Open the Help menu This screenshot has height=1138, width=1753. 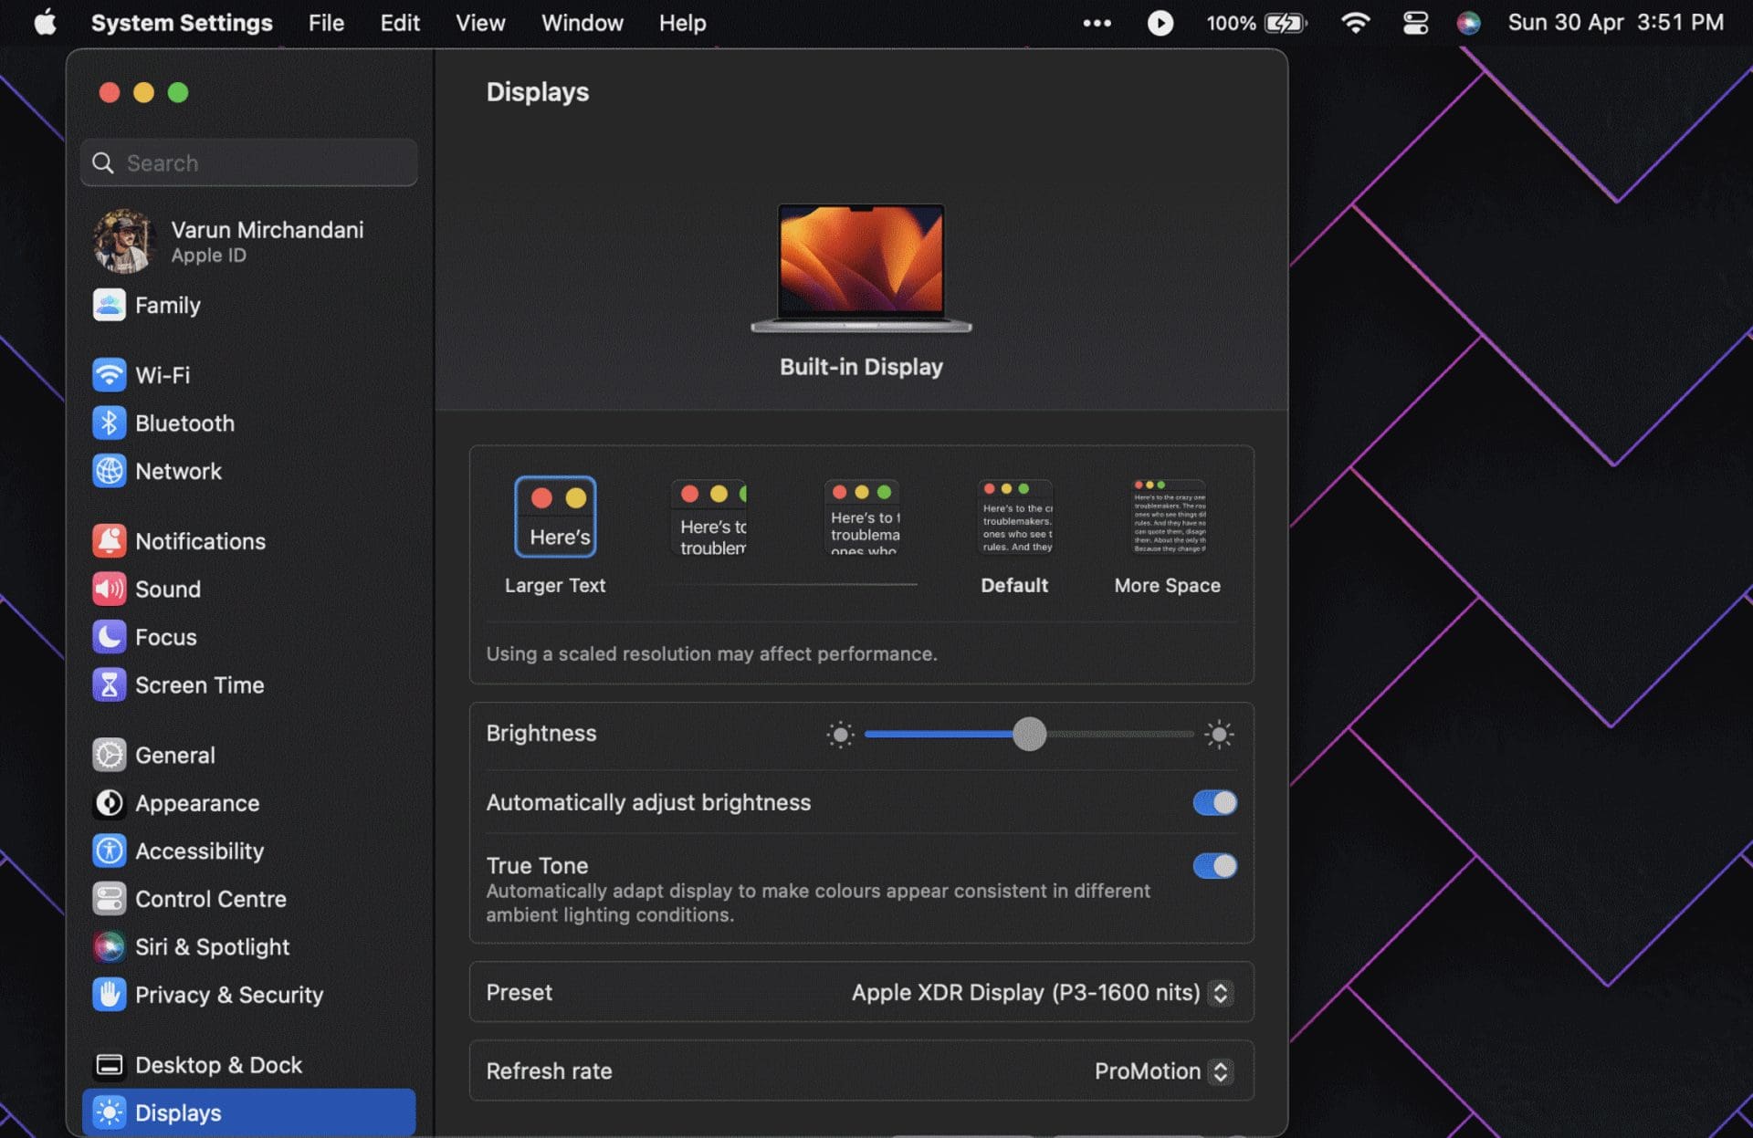click(683, 23)
